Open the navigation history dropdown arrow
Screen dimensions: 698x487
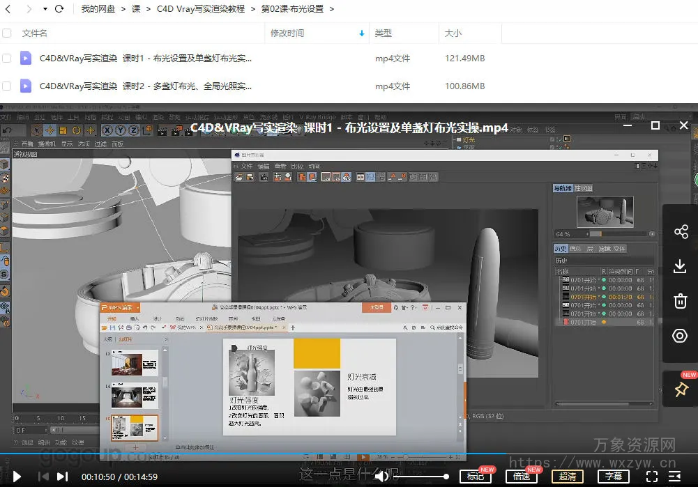point(45,9)
